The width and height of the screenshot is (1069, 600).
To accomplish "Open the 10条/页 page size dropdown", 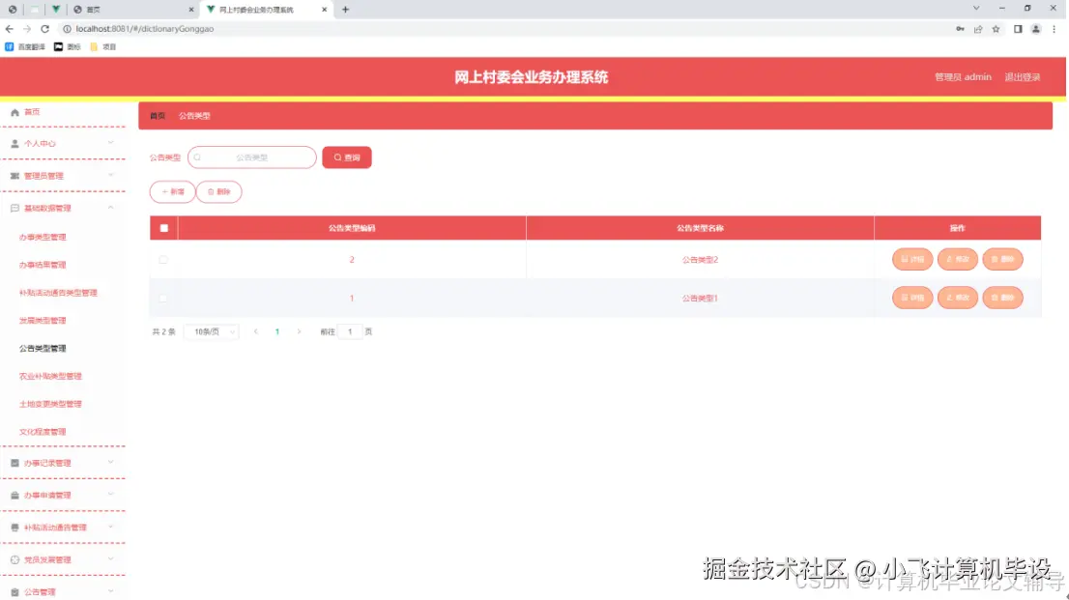I will coord(212,330).
